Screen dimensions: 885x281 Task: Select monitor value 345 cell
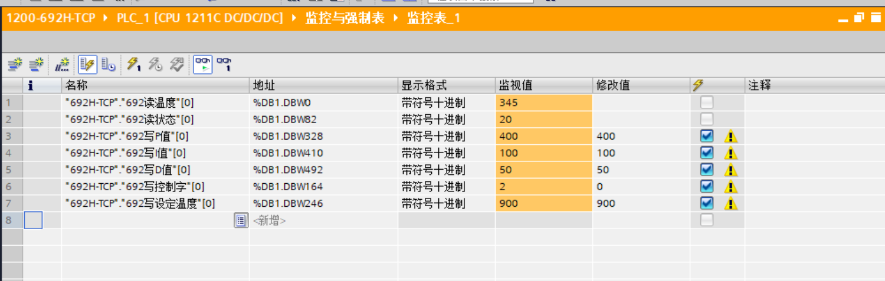(543, 103)
